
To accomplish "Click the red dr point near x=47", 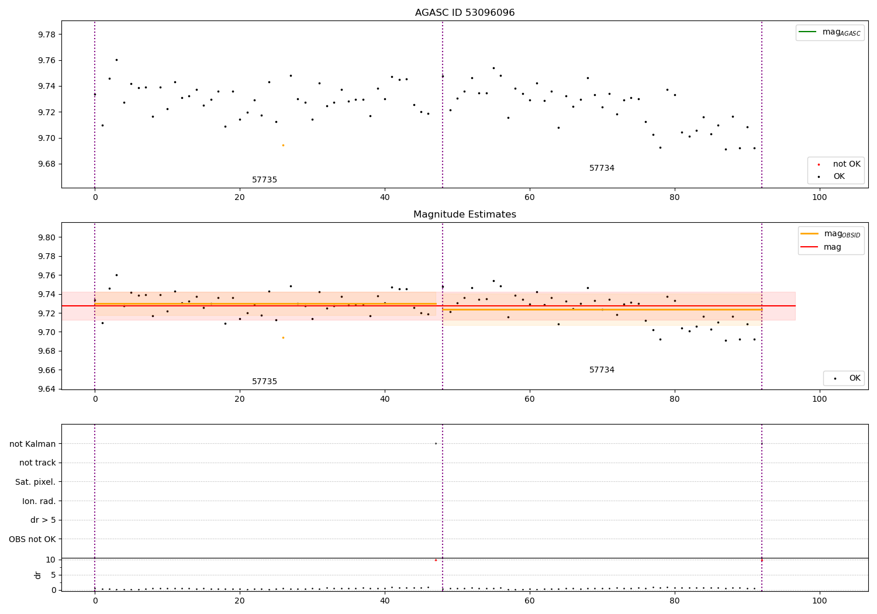I will (x=436, y=560).
